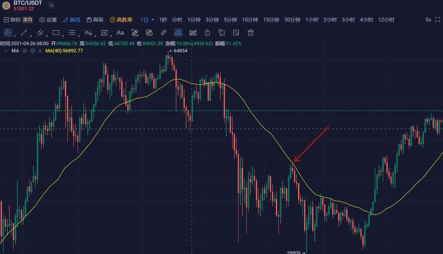Select the measure box plus tool
Screen dimensions: 443x254
[x=104, y=32]
